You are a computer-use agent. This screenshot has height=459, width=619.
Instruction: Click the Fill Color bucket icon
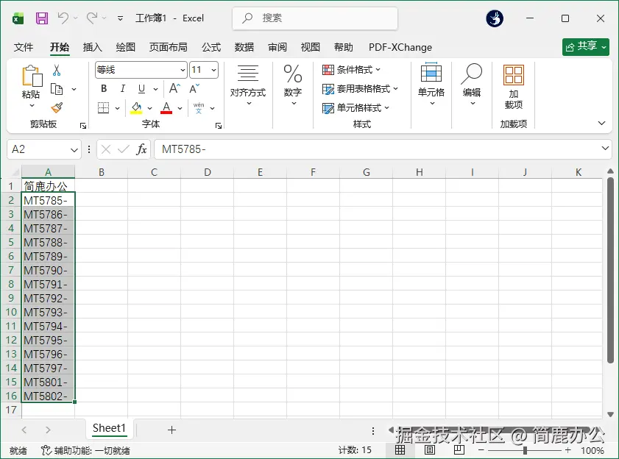pyautogui.click(x=136, y=107)
